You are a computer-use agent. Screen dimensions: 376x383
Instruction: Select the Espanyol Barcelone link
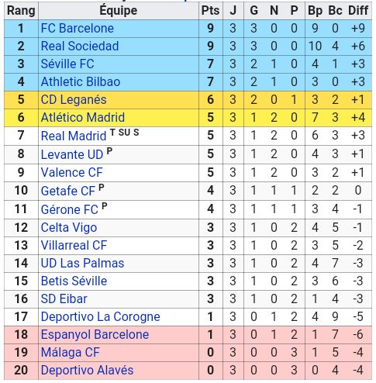coord(95,335)
